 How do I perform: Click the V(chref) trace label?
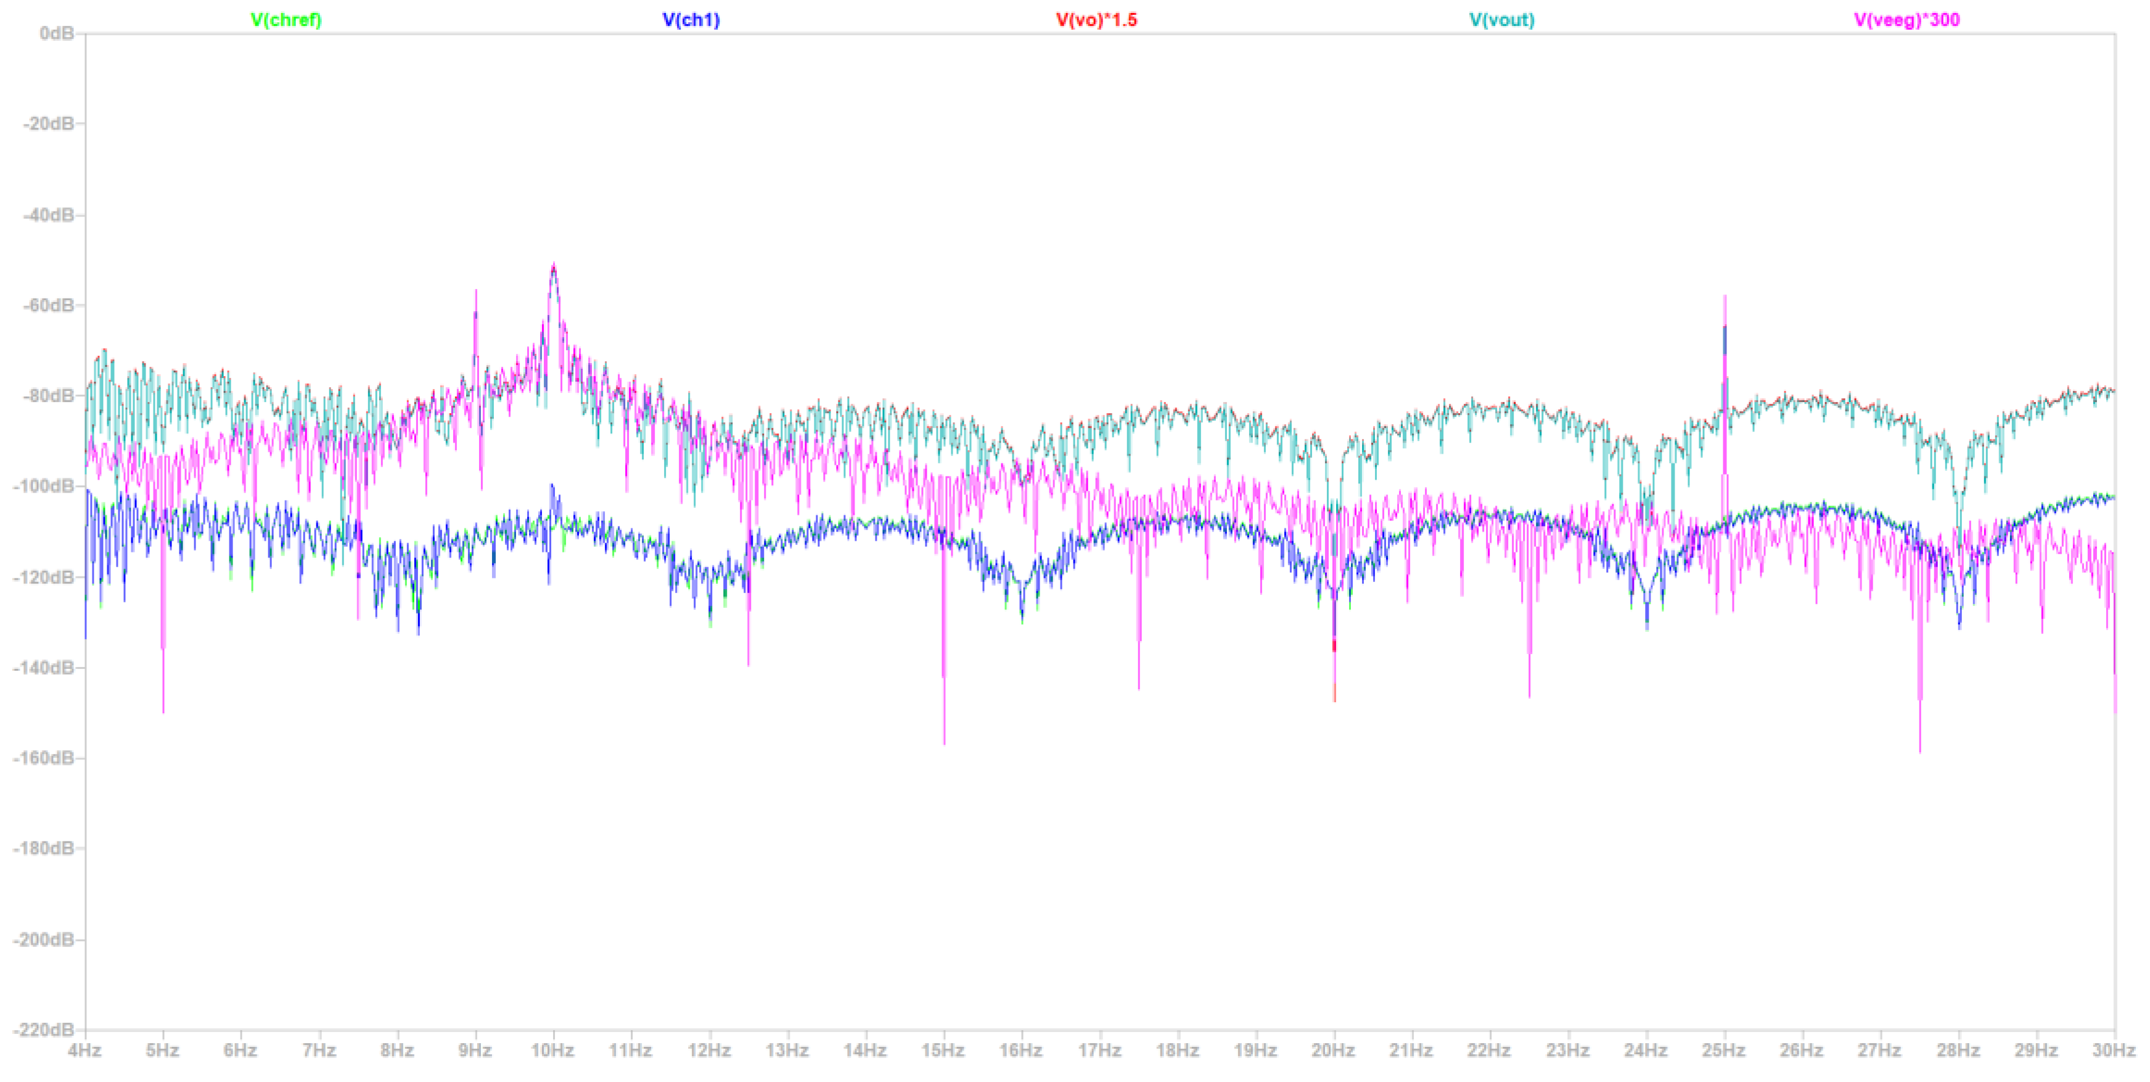point(285,20)
